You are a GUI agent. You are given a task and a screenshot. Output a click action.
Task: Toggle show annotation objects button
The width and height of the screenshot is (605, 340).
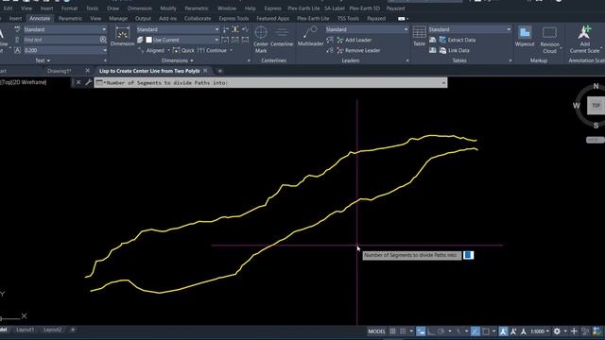pos(503,331)
